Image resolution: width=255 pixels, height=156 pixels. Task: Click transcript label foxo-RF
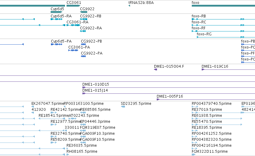[198, 28]
